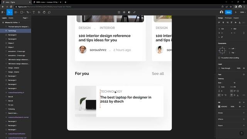
Task: Bookmark this page with the star icon
Action: pyautogui.click(x=231, y=7)
